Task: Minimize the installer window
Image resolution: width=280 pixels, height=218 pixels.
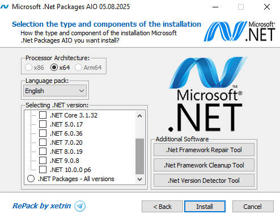Action: [x=215, y=7]
